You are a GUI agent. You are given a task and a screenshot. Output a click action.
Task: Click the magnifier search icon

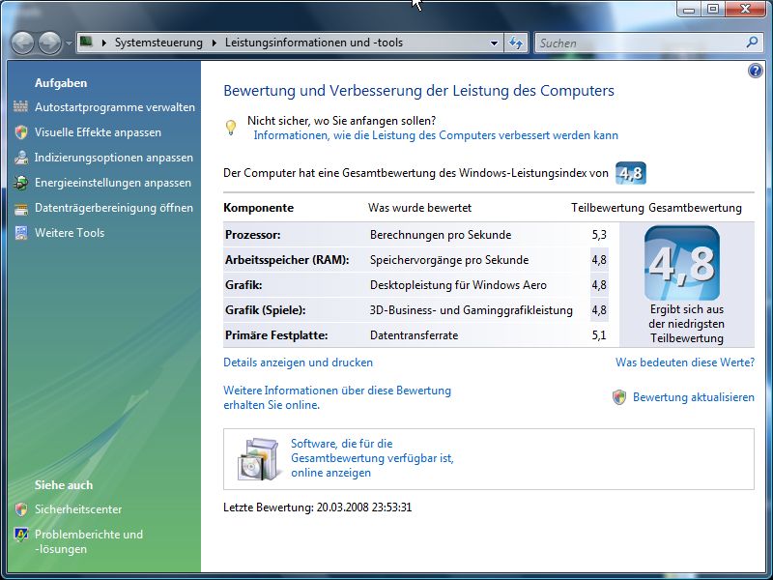pyautogui.click(x=752, y=43)
